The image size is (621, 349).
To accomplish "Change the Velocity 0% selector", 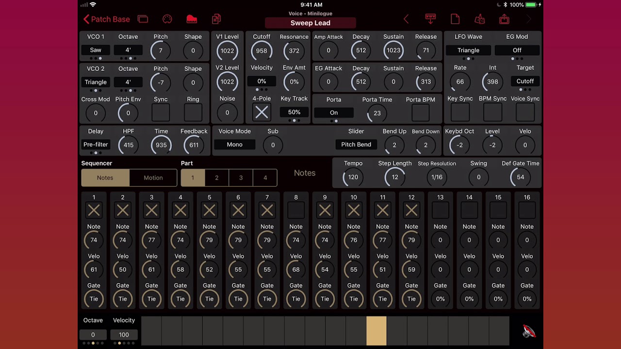I will (x=261, y=81).
